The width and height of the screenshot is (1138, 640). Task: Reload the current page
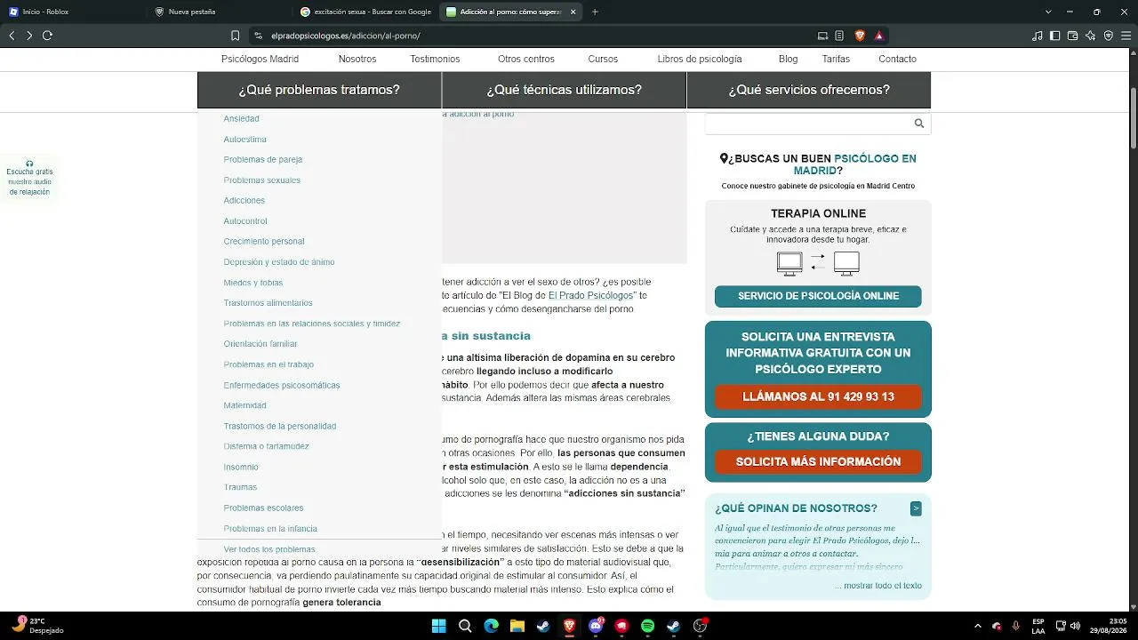(47, 36)
